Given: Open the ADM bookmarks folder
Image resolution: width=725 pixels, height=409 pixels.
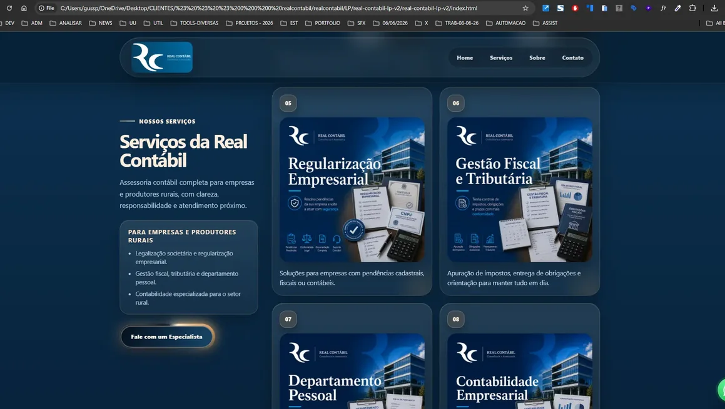Looking at the screenshot, I should 32,23.
